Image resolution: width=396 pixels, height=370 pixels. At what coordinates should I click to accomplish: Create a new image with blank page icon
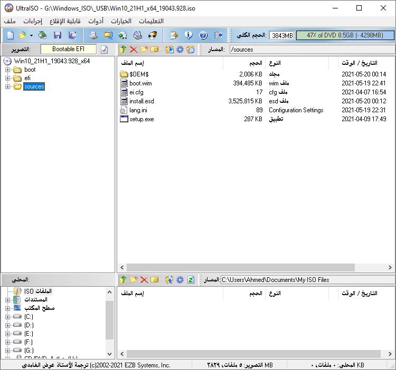pos(10,35)
